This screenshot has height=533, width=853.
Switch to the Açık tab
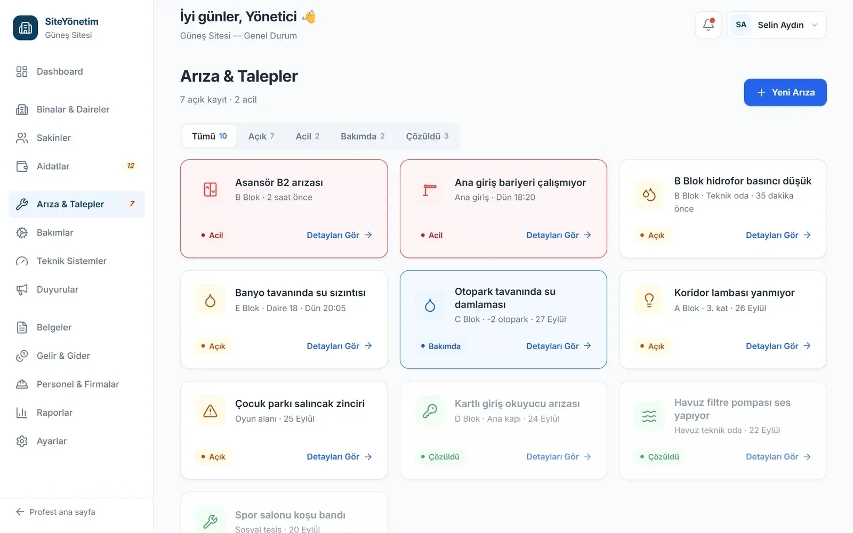tap(261, 136)
